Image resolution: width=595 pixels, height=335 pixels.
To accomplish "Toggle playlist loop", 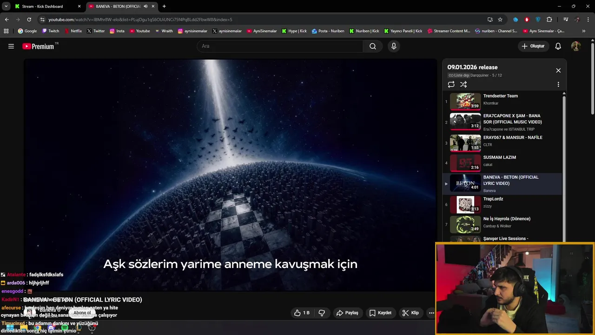I will point(451,84).
